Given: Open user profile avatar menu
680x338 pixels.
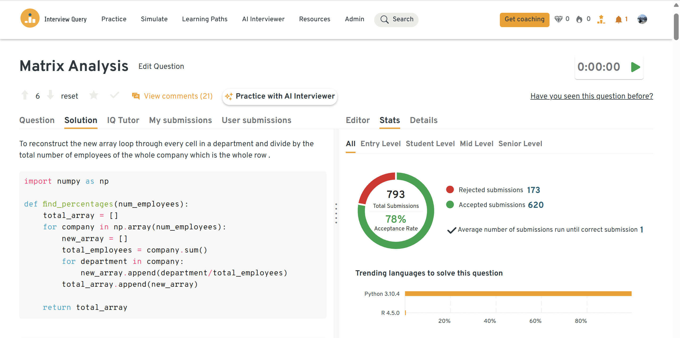Looking at the screenshot, I should 642,19.
